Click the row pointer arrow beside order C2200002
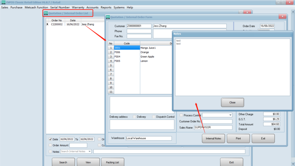Image resolution: width=295 pixels, height=166 pixels. (x=48, y=24)
